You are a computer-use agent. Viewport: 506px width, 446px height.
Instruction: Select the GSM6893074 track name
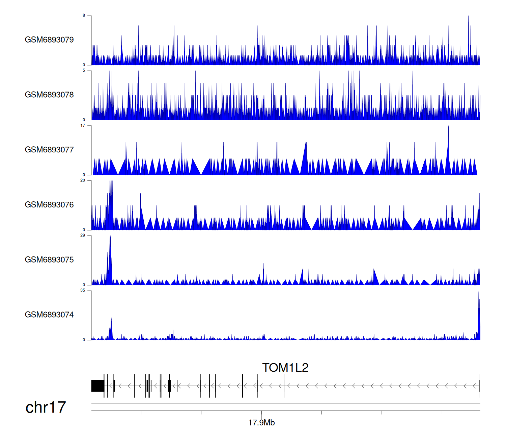(49, 315)
